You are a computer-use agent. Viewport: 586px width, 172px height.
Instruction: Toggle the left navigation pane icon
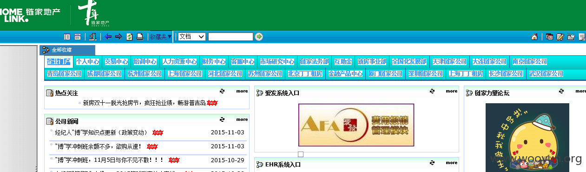coord(66,37)
